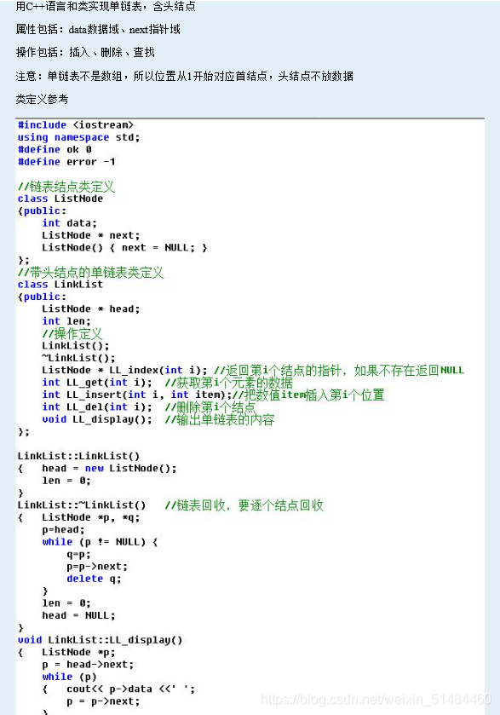Image resolution: width=500 pixels, height=715 pixels.
Task: Click the line 'int len;'
Action: pyautogui.click(x=66, y=321)
